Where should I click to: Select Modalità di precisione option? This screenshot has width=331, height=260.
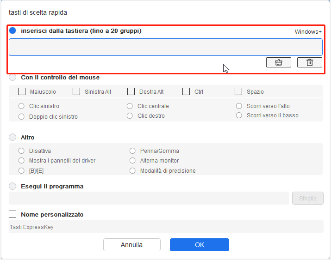132,170
